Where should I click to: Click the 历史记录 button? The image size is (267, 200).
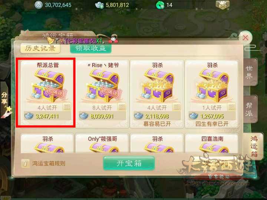40,48
